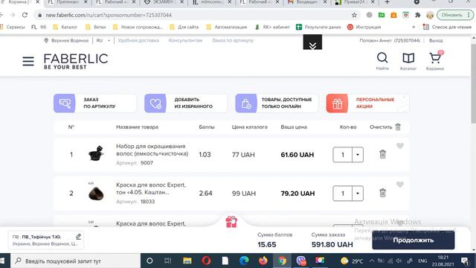Image resolution: width=476 pixels, height=268 pixels.
Task: Click the gift icon above summary bar
Action: click(x=231, y=222)
